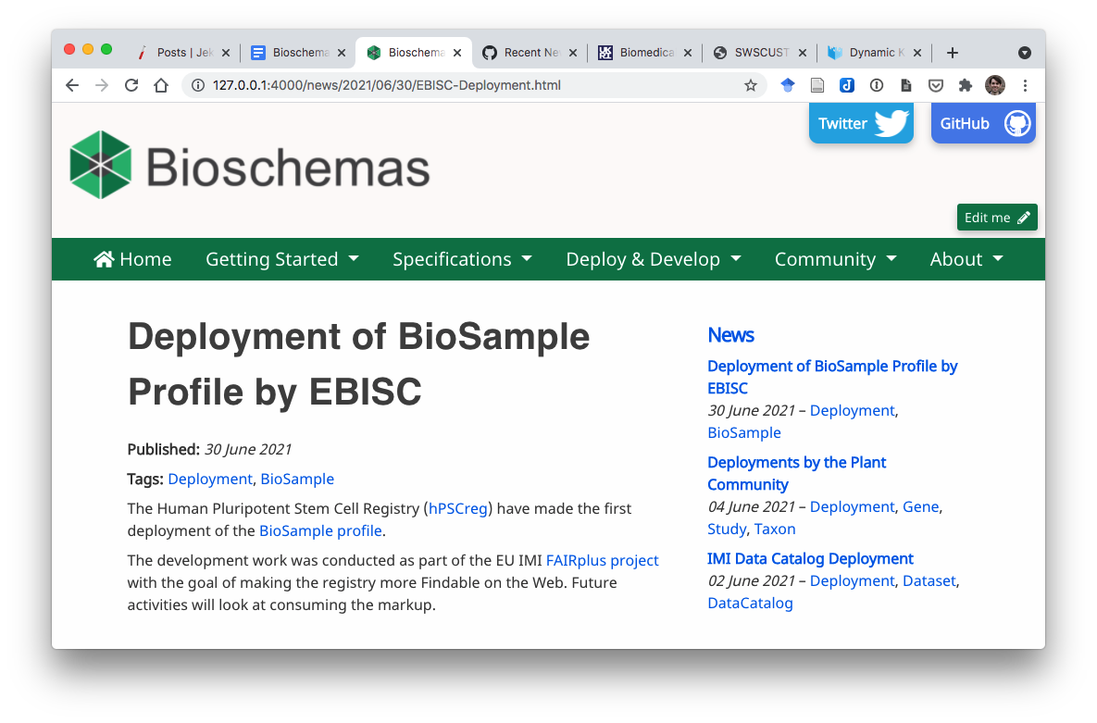Image resolution: width=1097 pixels, height=723 pixels.
Task: Expand the Community dropdown
Action: tap(835, 259)
